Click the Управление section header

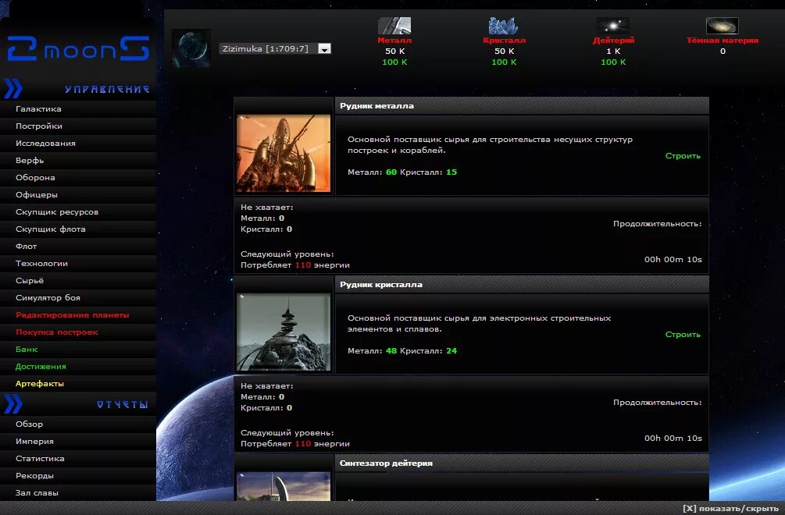point(107,89)
